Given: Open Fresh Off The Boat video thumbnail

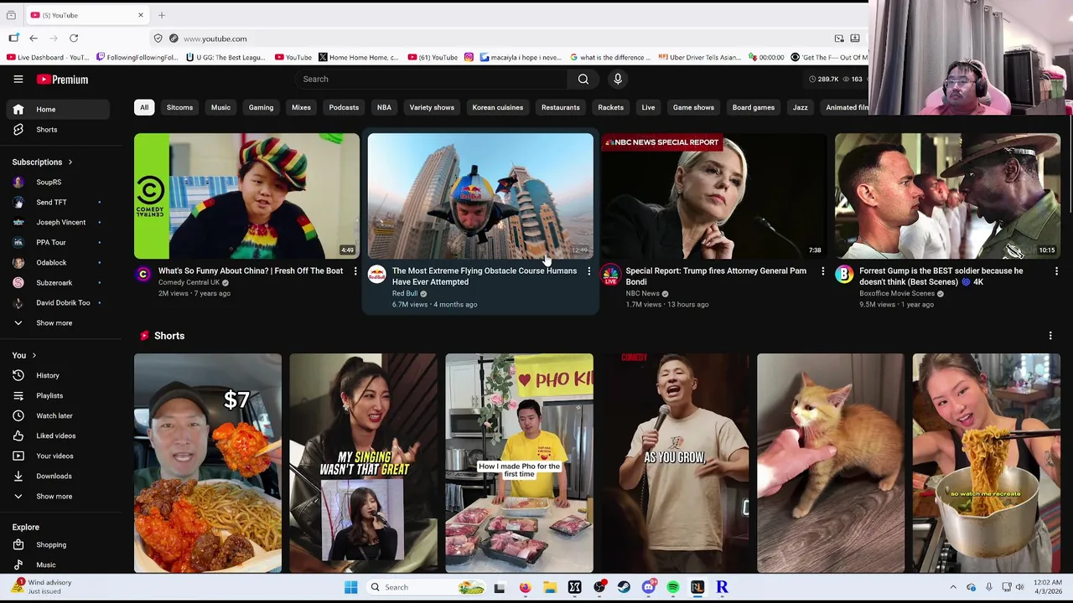Looking at the screenshot, I should (x=246, y=195).
